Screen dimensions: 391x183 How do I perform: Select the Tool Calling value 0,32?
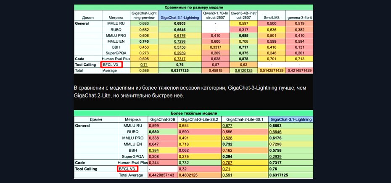click(199, 169)
